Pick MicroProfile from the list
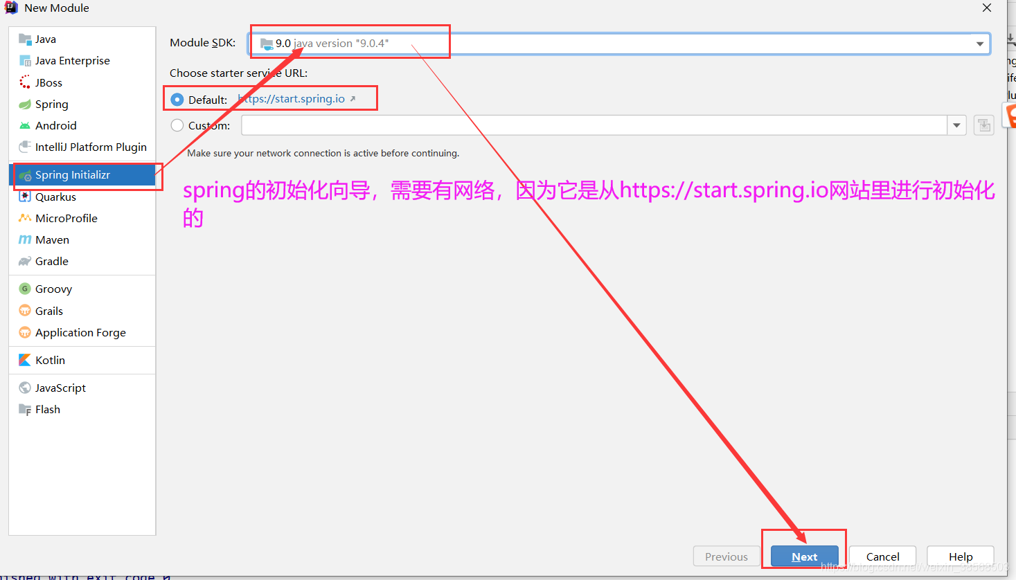The height and width of the screenshot is (580, 1016). [82, 218]
